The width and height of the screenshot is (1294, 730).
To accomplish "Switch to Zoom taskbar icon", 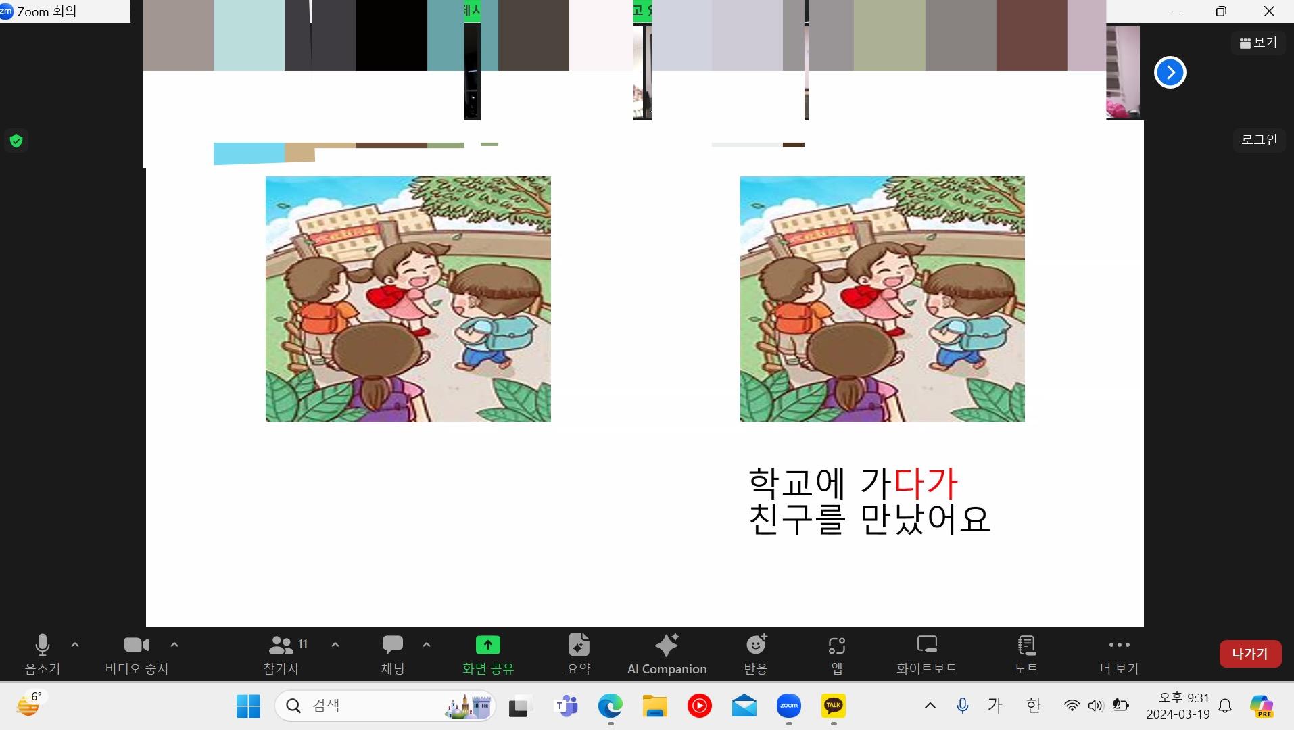I will [x=789, y=706].
